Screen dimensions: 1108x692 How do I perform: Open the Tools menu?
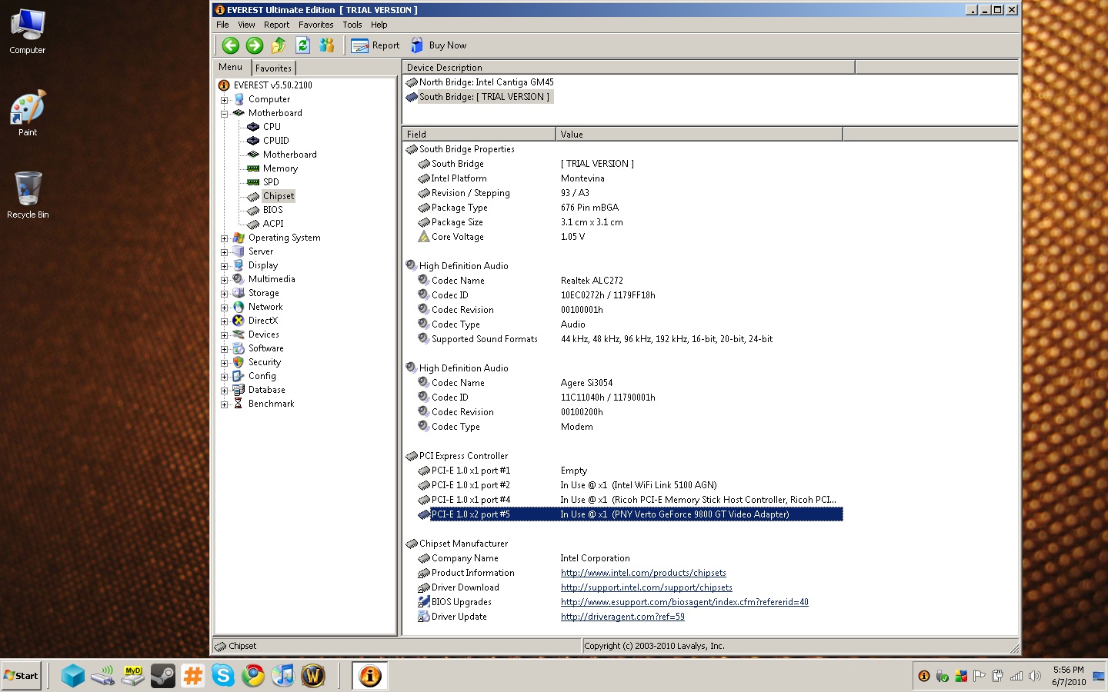(352, 25)
